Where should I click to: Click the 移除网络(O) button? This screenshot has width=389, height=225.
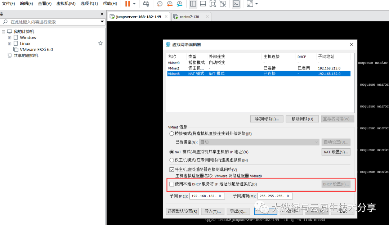click(302, 119)
